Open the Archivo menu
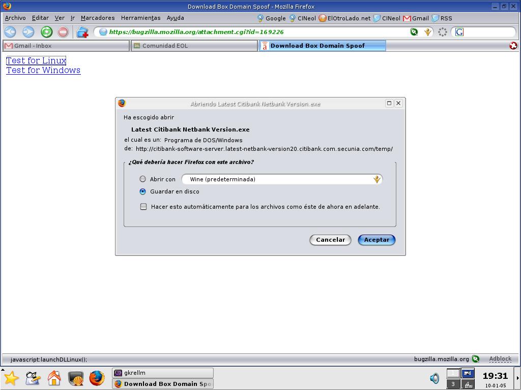This screenshot has height=390, width=521. coord(15,18)
